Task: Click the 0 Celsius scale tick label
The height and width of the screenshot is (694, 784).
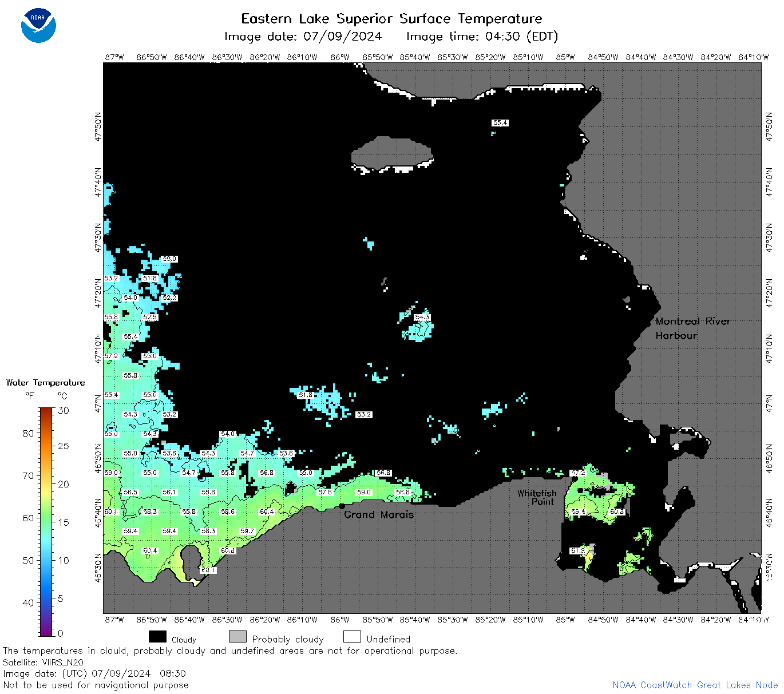Action: pos(61,633)
